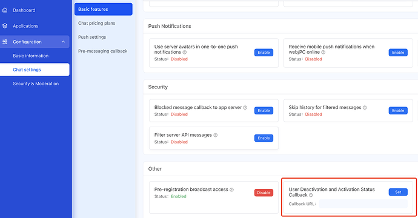
Task: Show help for Pre-registration broadcast access
Action: [231, 190]
